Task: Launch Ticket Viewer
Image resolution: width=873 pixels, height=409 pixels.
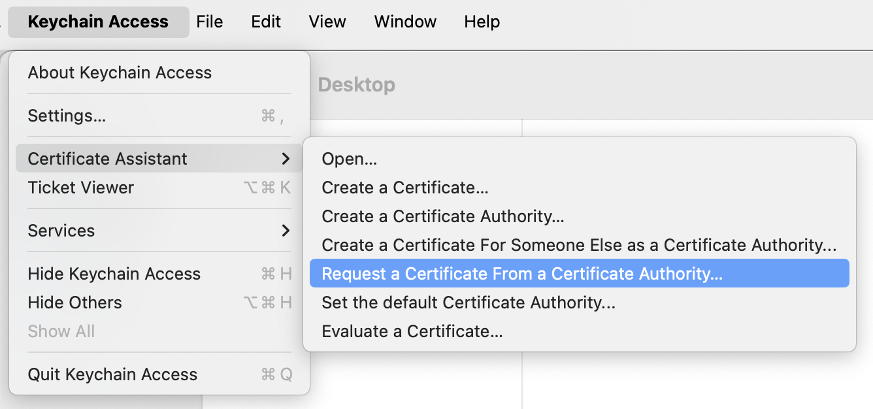Action: tap(159, 188)
